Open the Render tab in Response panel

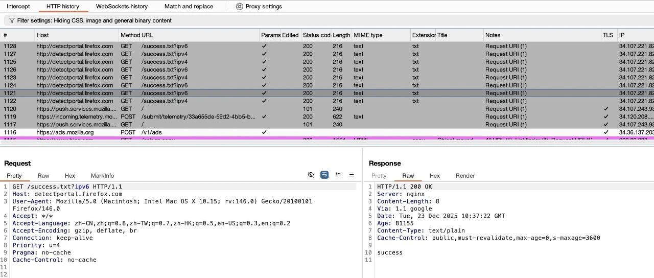(x=465, y=176)
